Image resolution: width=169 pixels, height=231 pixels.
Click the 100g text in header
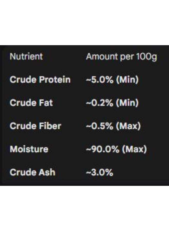coord(146,57)
